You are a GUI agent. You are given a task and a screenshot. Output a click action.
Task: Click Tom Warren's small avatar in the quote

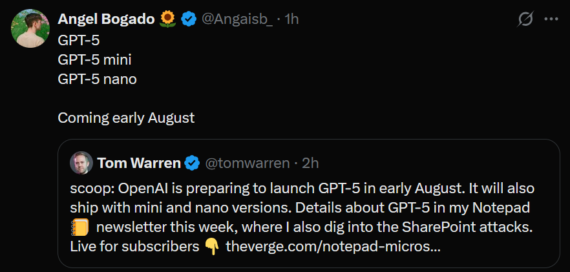[81, 163]
